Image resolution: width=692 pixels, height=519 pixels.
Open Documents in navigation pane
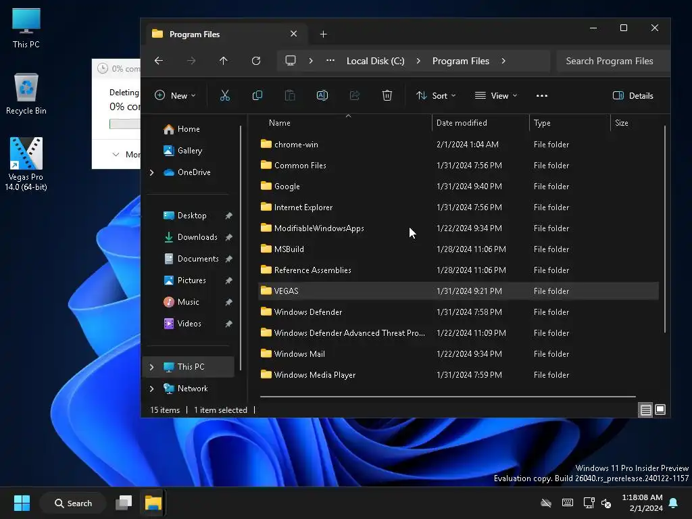(x=198, y=259)
